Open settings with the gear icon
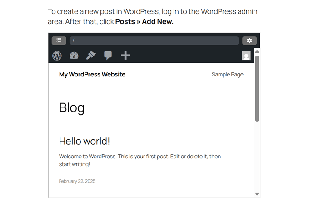309x203 pixels. click(249, 41)
